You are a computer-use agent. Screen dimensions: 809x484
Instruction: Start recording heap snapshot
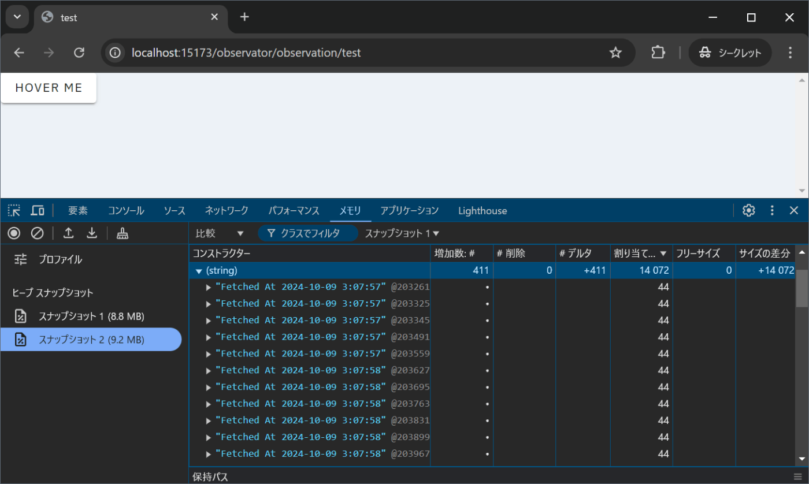click(x=14, y=233)
